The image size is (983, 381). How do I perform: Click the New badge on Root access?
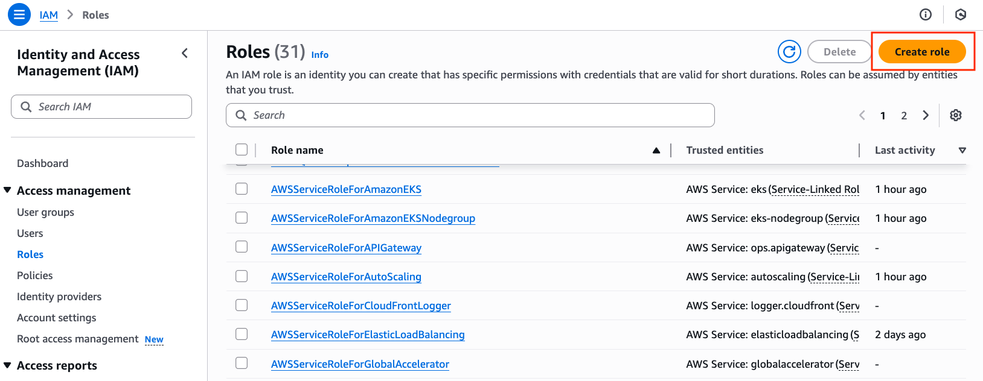click(x=154, y=339)
